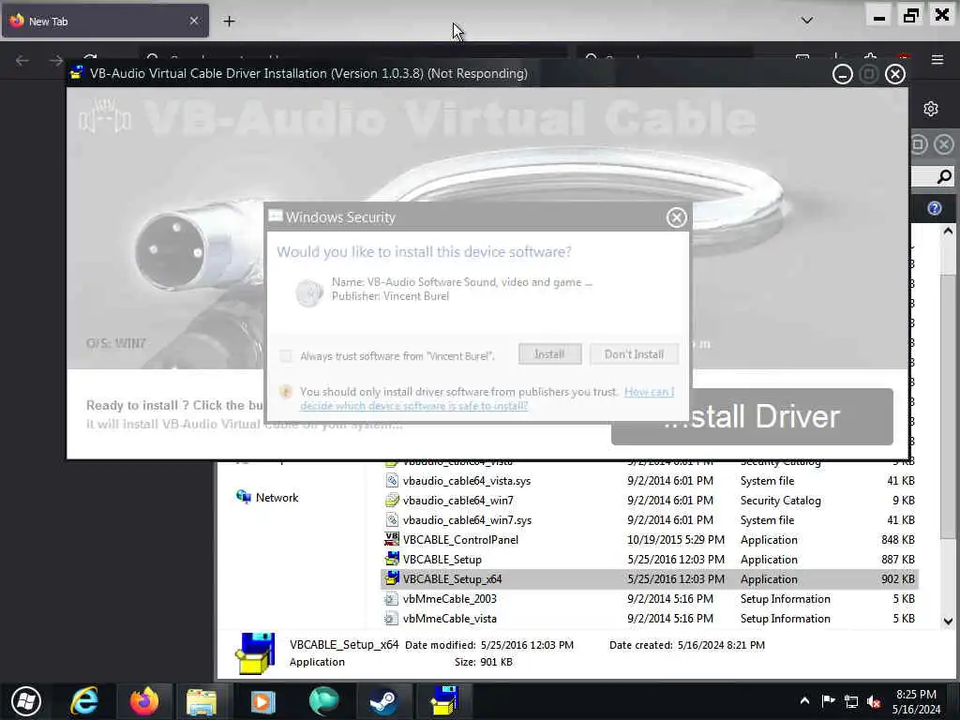
Task: Open network tray icon
Action: (851, 701)
